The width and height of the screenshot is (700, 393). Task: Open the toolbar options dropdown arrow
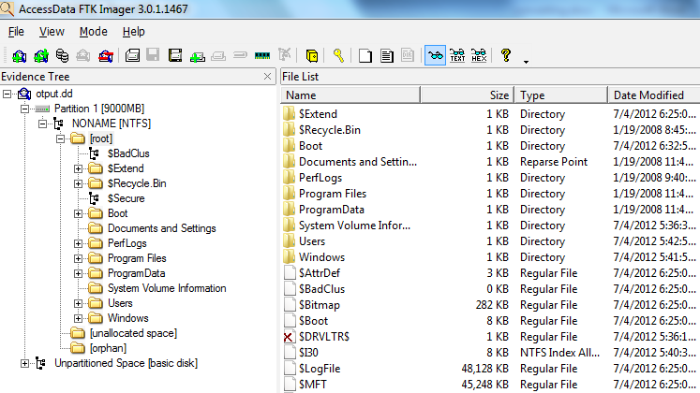coord(526,62)
